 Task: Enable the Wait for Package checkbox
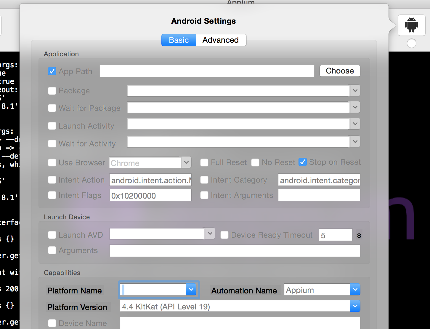pos(52,108)
